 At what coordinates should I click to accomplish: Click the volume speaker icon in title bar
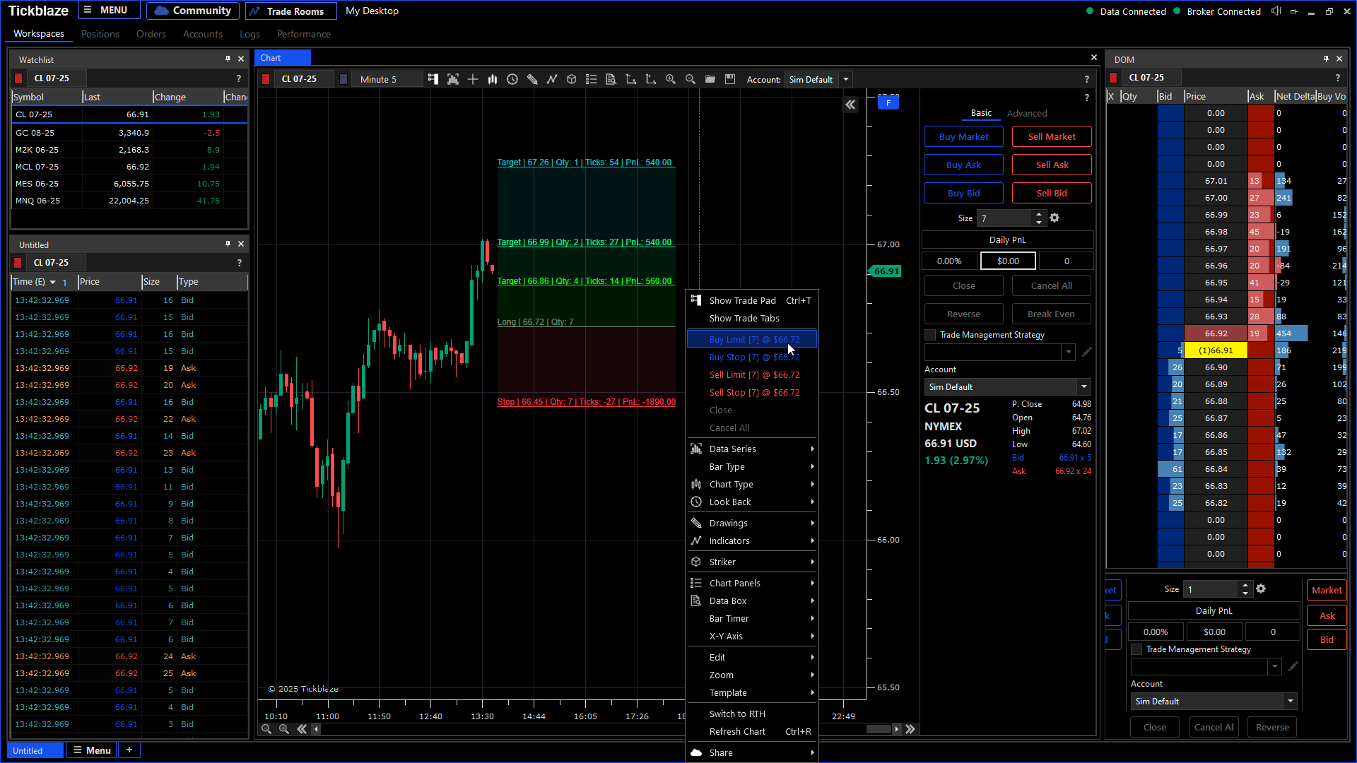1276,11
